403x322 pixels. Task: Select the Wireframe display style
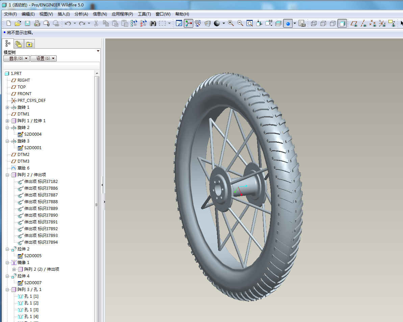314,23
